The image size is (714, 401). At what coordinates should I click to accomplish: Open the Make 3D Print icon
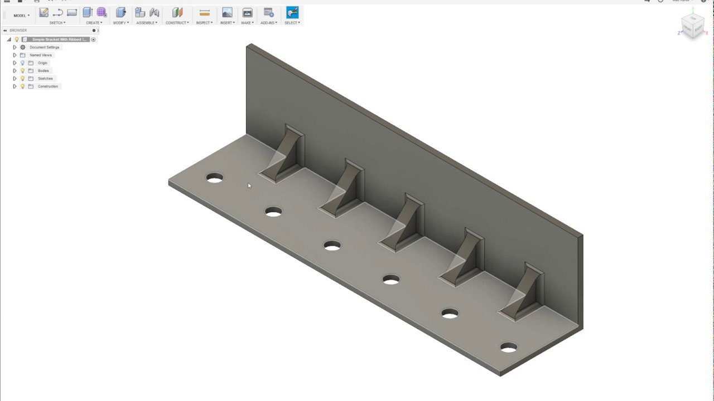(x=247, y=12)
